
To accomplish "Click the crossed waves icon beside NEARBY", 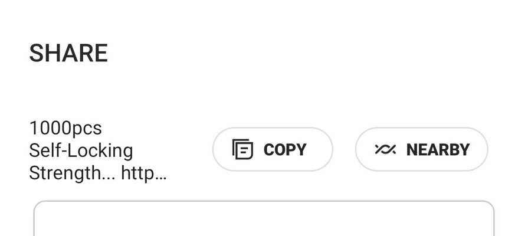I will pyautogui.click(x=385, y=149).
